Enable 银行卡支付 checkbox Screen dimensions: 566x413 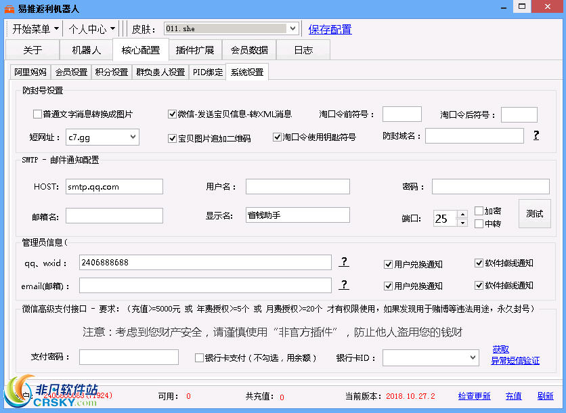200,357
